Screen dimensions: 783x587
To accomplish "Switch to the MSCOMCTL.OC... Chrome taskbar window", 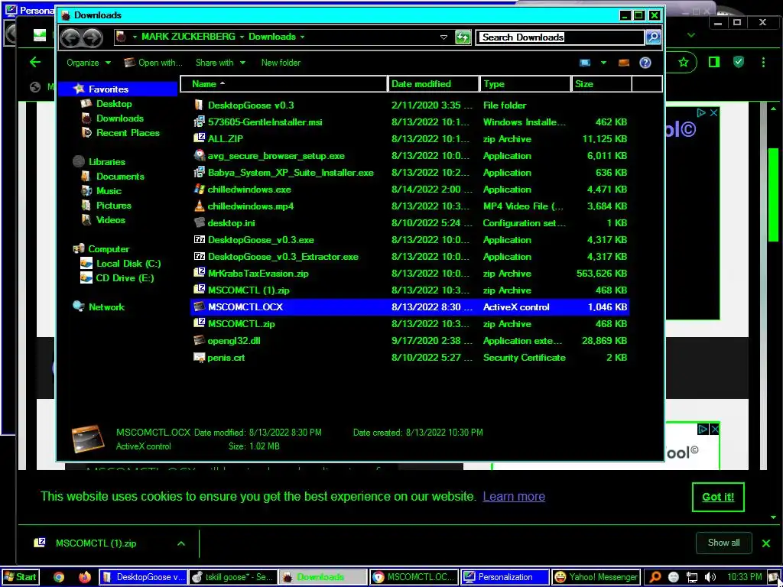I will [x=414, y=577].
